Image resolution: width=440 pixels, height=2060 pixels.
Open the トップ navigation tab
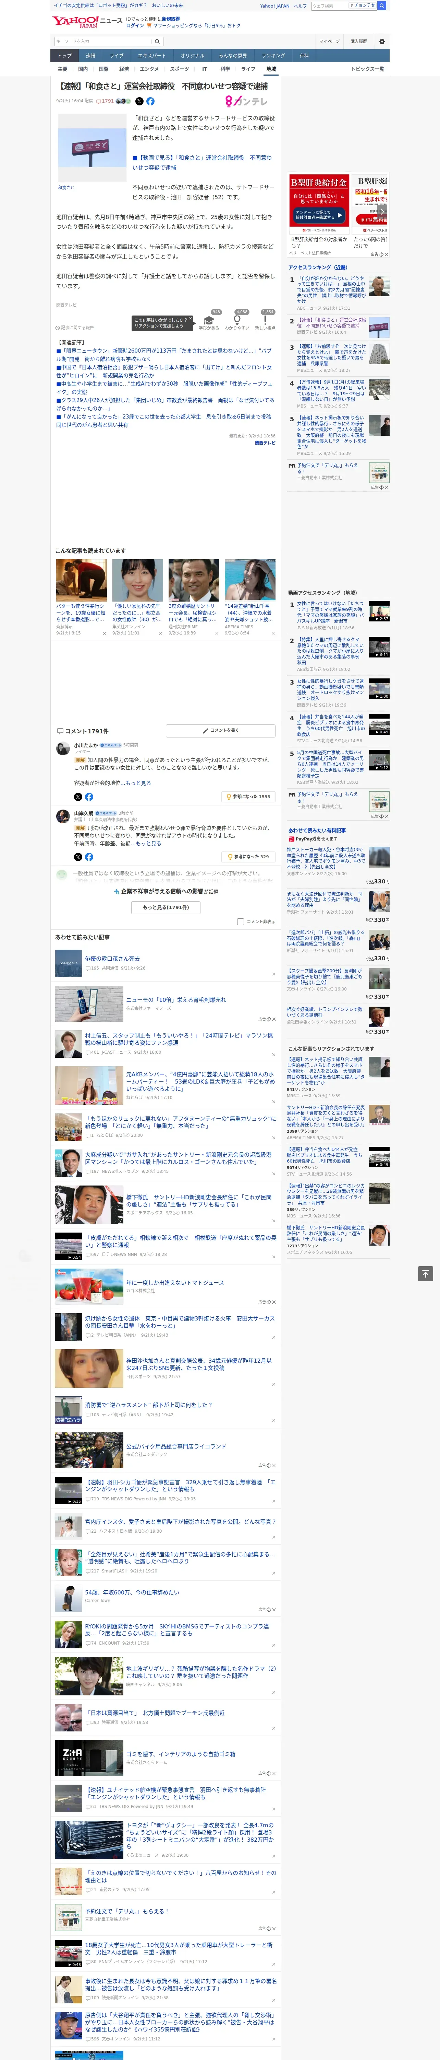pyautogui.click(x=65, y=55)
